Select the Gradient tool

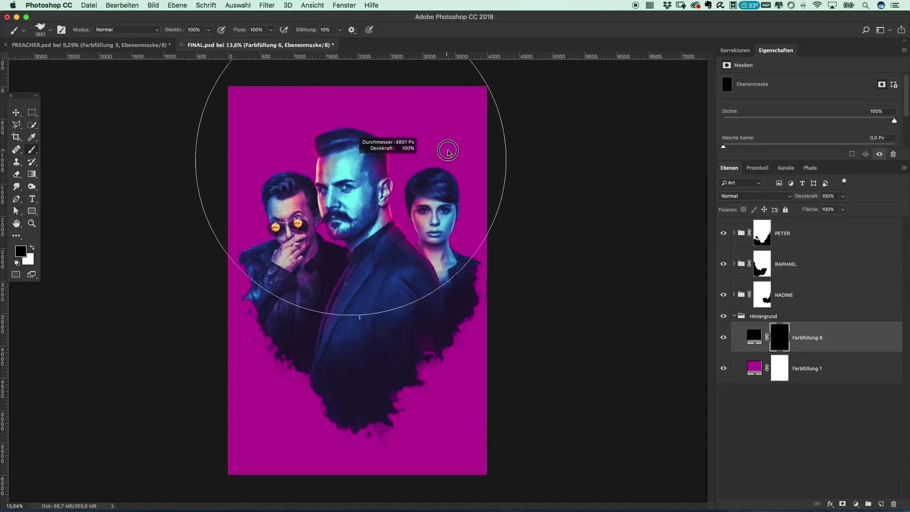32,174
